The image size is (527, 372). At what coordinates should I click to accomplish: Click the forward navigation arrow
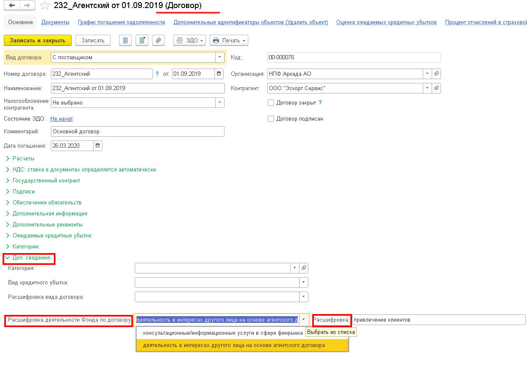(27, 6)
